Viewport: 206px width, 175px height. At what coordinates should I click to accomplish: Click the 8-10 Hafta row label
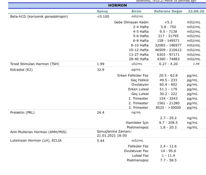[x=140, y=45]
